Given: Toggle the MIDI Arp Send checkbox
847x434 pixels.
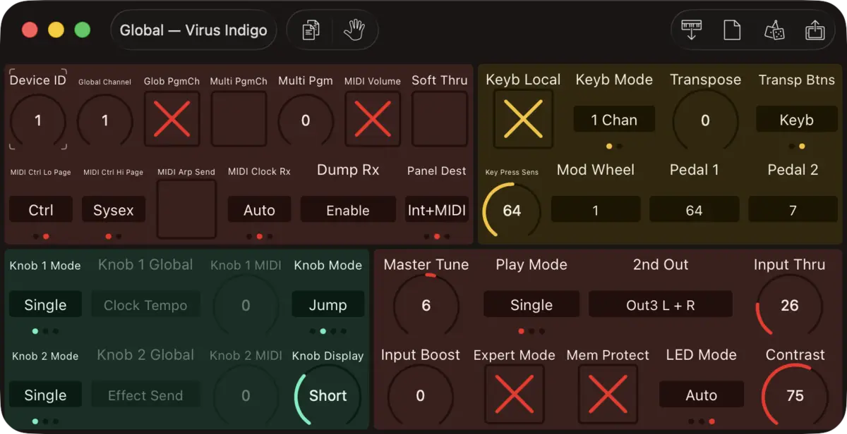Looking at the screenshot, I should click(186, 209).
